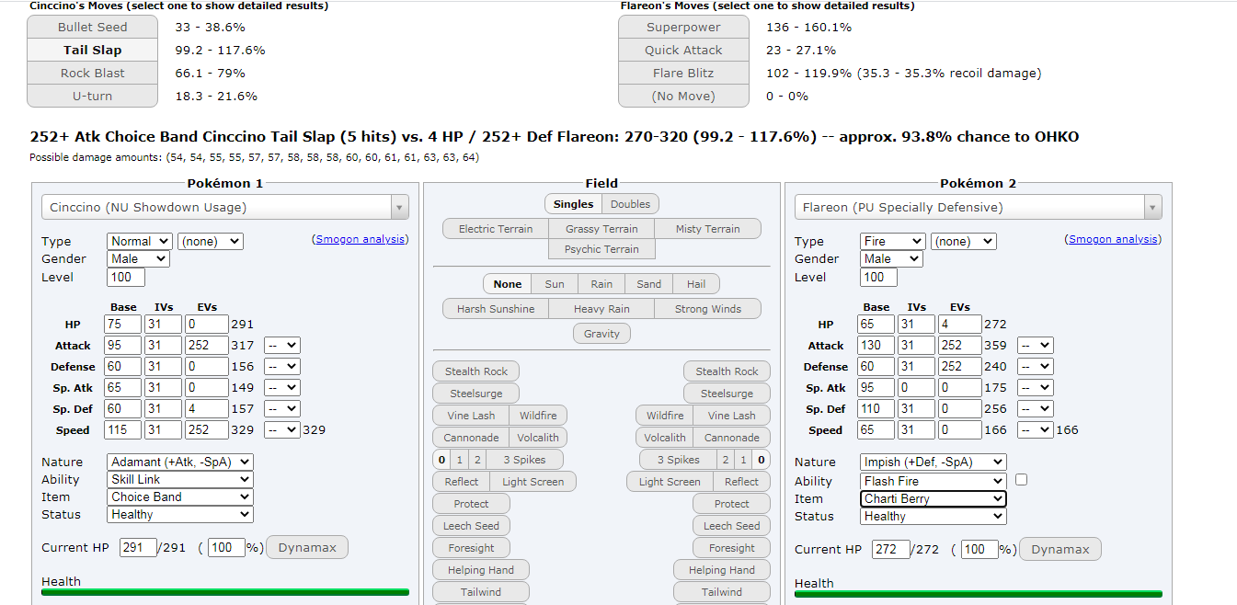This screenshot has width=1237, height=605.
Task: Open the Cinccino Pokémon selector dropdown
Action: coord(225,207)
